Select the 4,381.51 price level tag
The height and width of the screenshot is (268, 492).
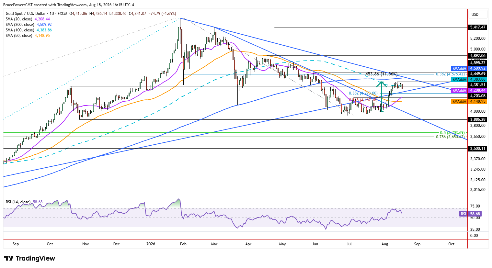coord(478,85)
